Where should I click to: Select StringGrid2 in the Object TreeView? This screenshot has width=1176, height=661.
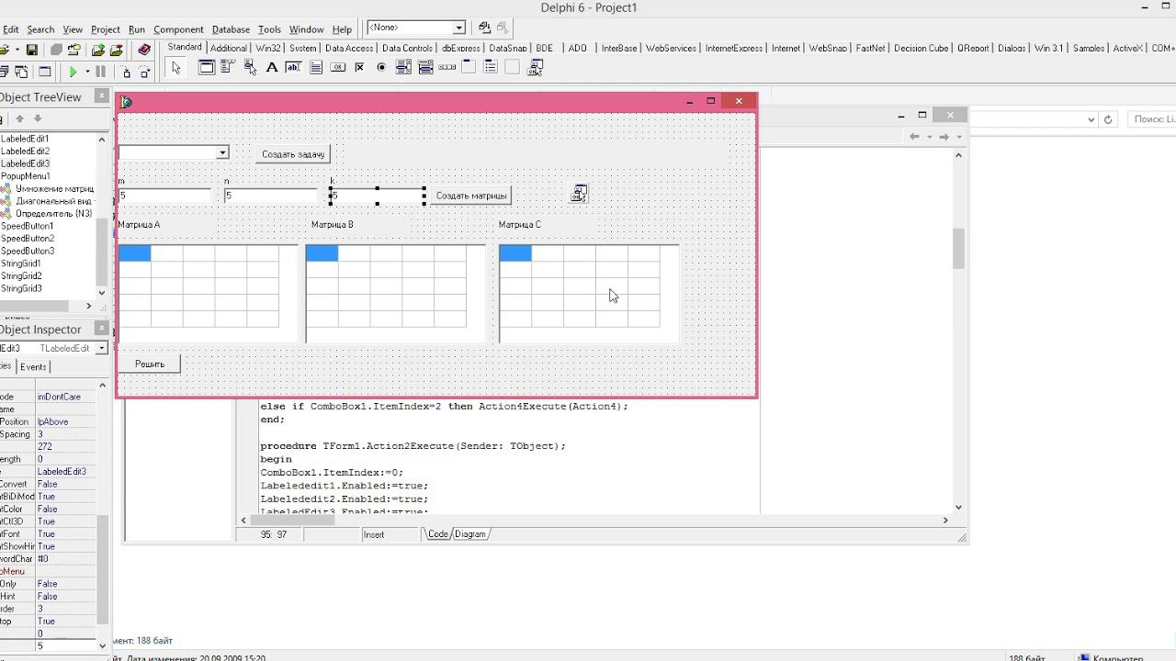21,275
